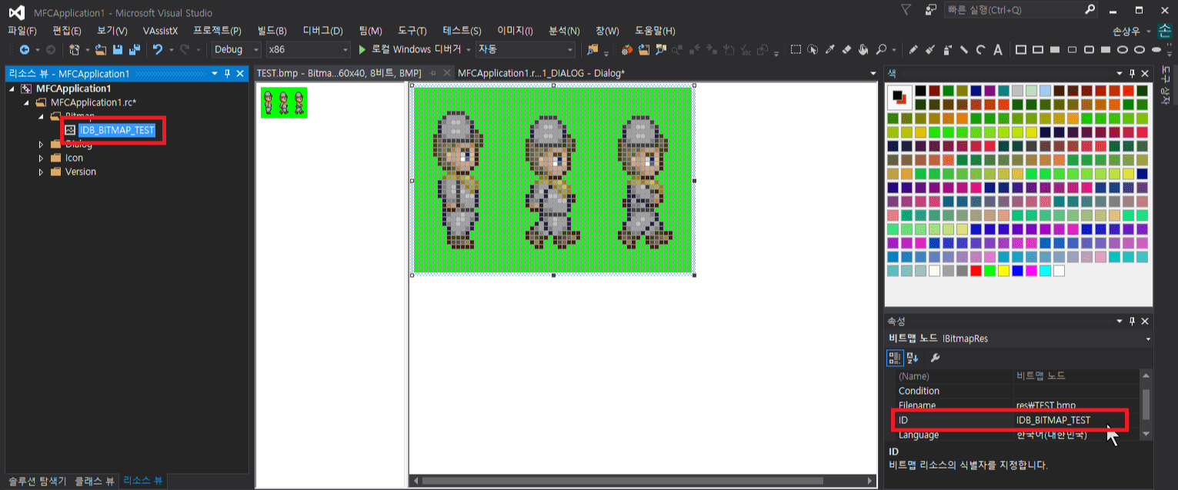Select the Brush tool

(x=930, y=50)
